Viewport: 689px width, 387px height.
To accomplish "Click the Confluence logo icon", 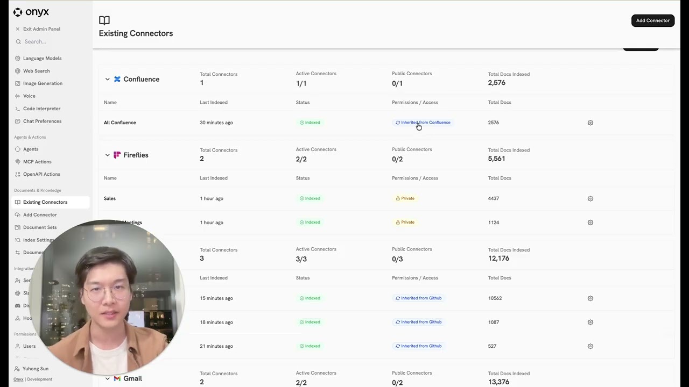I will coord(117,79).
